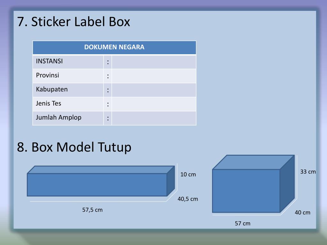This screenshot has width=327, height=245.
Task: Select the empty field beside INSTANSI
Action: click(x=153, y=62)
